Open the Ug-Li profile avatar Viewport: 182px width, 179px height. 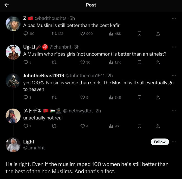point(13,52)
